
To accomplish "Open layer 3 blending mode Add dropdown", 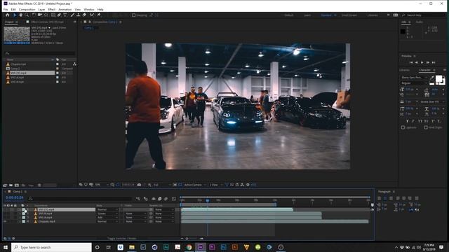I will pyautogui.click(x=107, y=218).
